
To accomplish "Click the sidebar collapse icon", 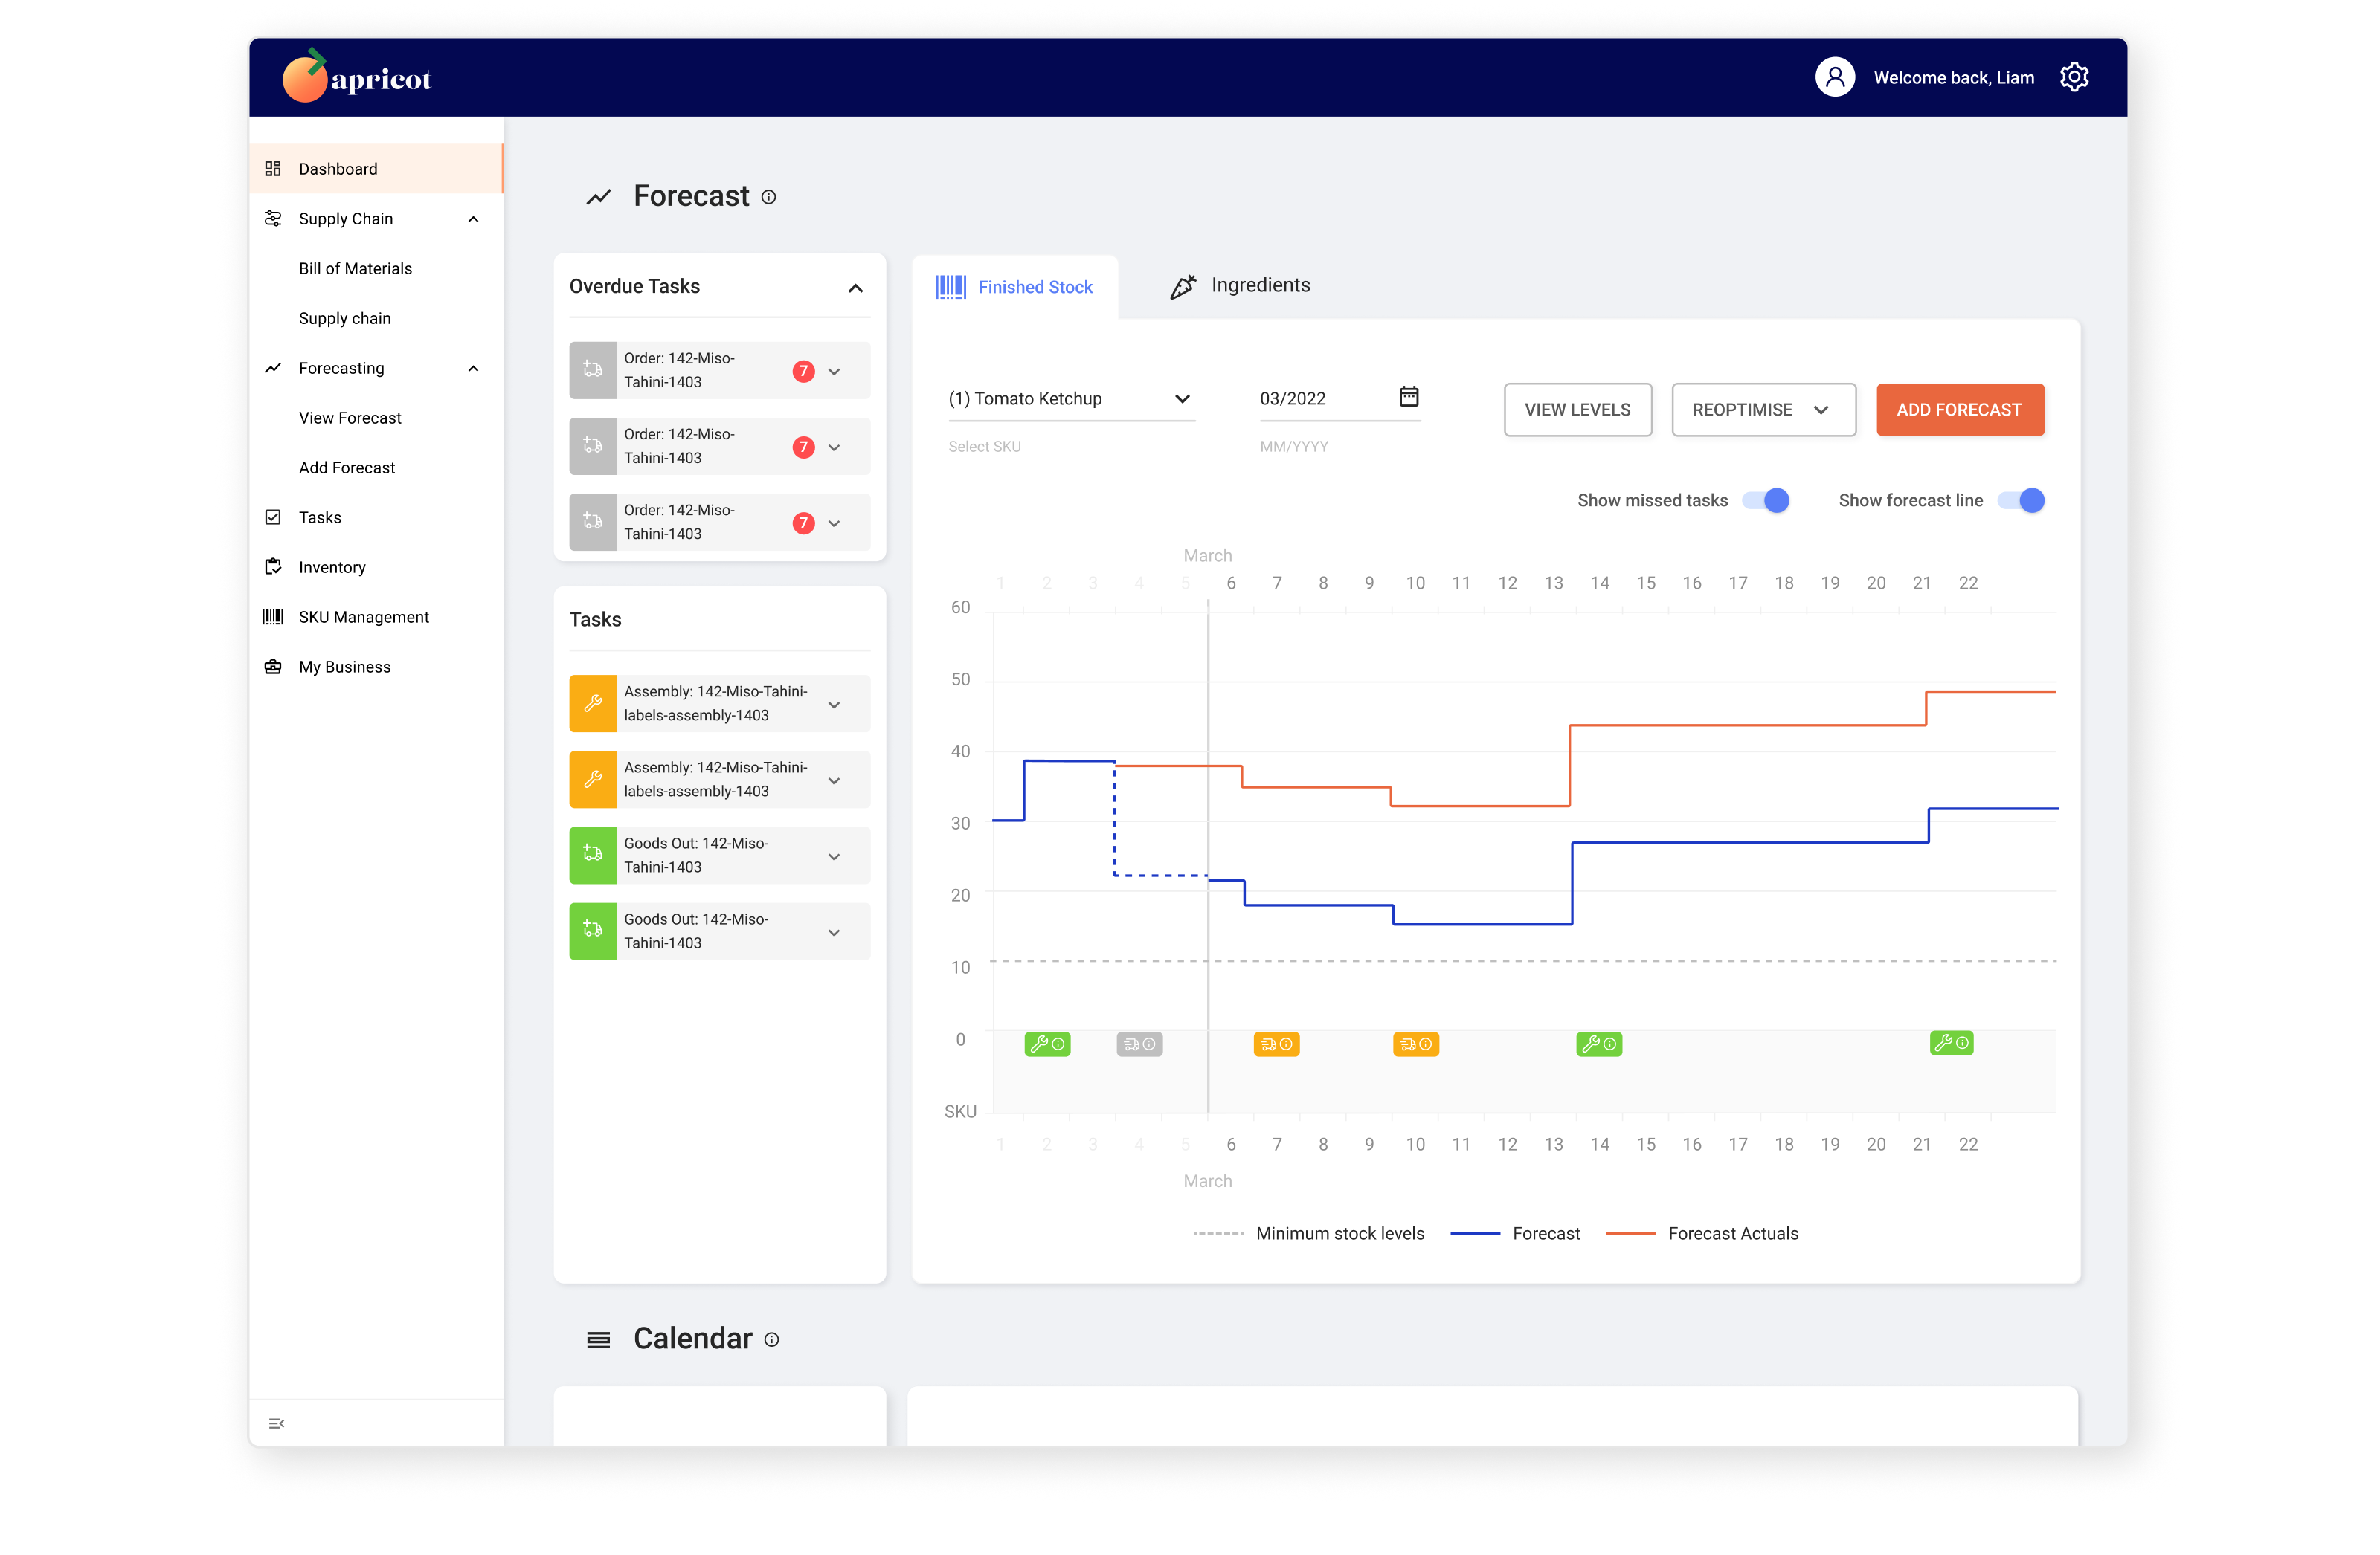I will [277, 1423].
